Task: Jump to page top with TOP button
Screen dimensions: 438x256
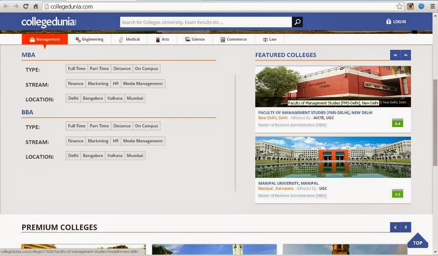Action: point(417,240)
